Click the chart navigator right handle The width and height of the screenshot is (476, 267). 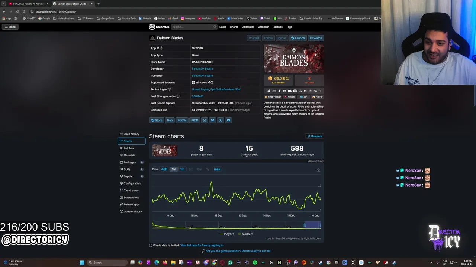coord(321,225)
